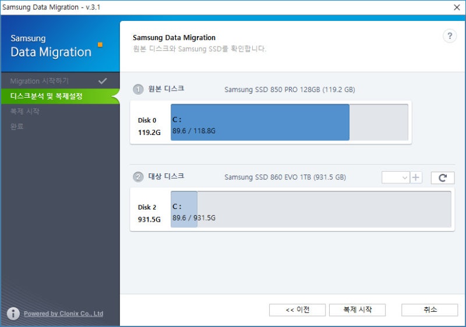Cancel with the 취소 button
Viewport: 466px width, 327px height.
[430, 310]
